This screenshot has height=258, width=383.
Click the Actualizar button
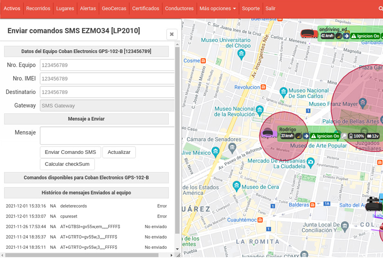click(x=119, y=152)
